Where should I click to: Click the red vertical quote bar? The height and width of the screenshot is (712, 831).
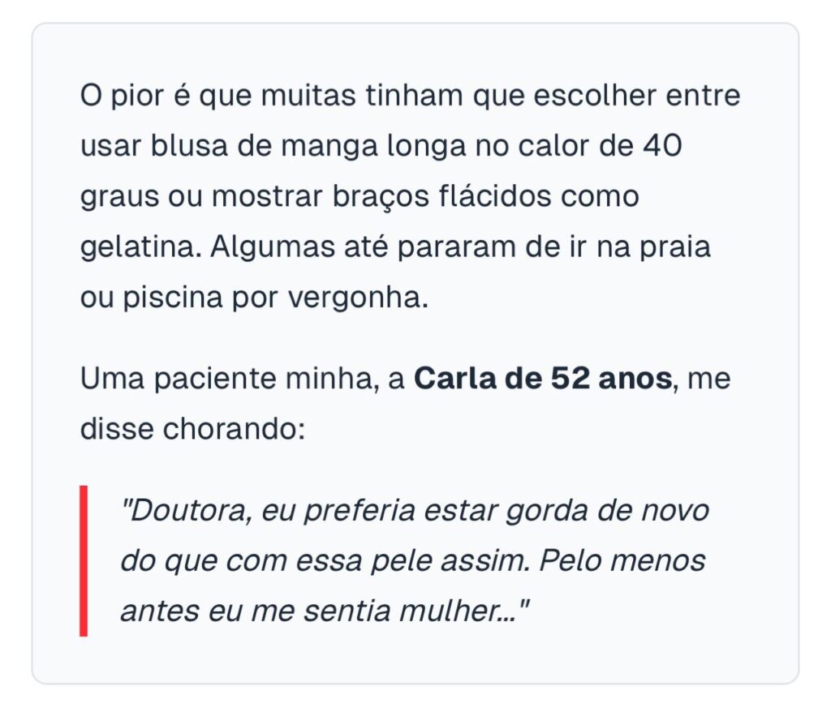[84, 560]
